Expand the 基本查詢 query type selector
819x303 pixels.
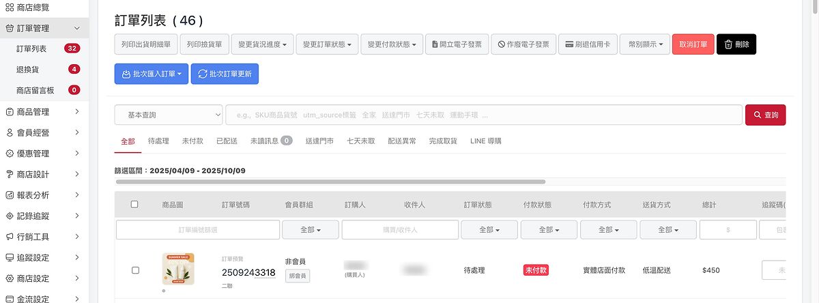(x=169, y=115)
